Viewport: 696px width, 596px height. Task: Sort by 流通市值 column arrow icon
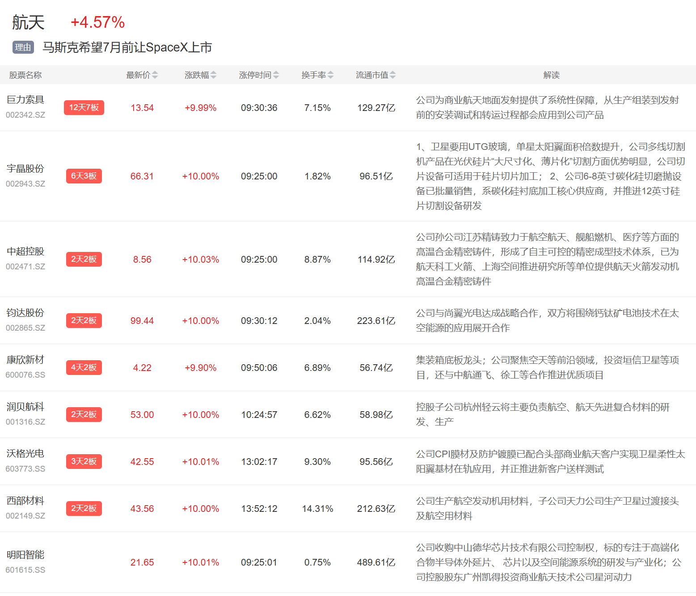coord(392,75)
